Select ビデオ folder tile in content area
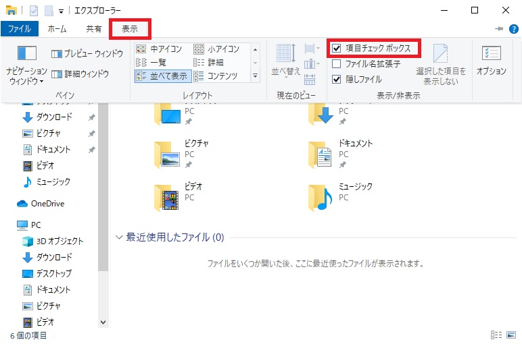The height and width of the screenshot is (344, 522). [x=178, y=197]
